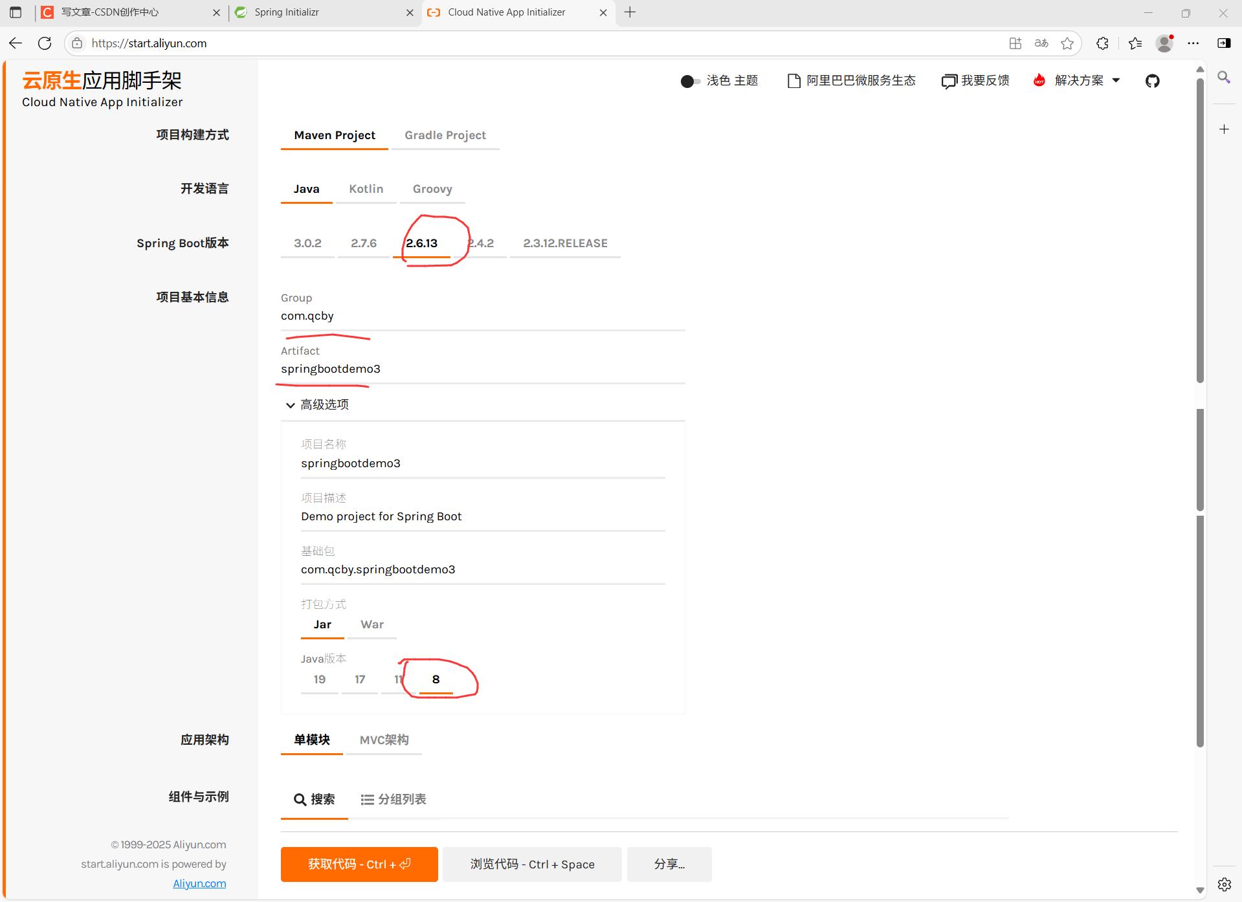Click 获取代码 get code button
The image size is (1242, 902).
click(359, 864)
